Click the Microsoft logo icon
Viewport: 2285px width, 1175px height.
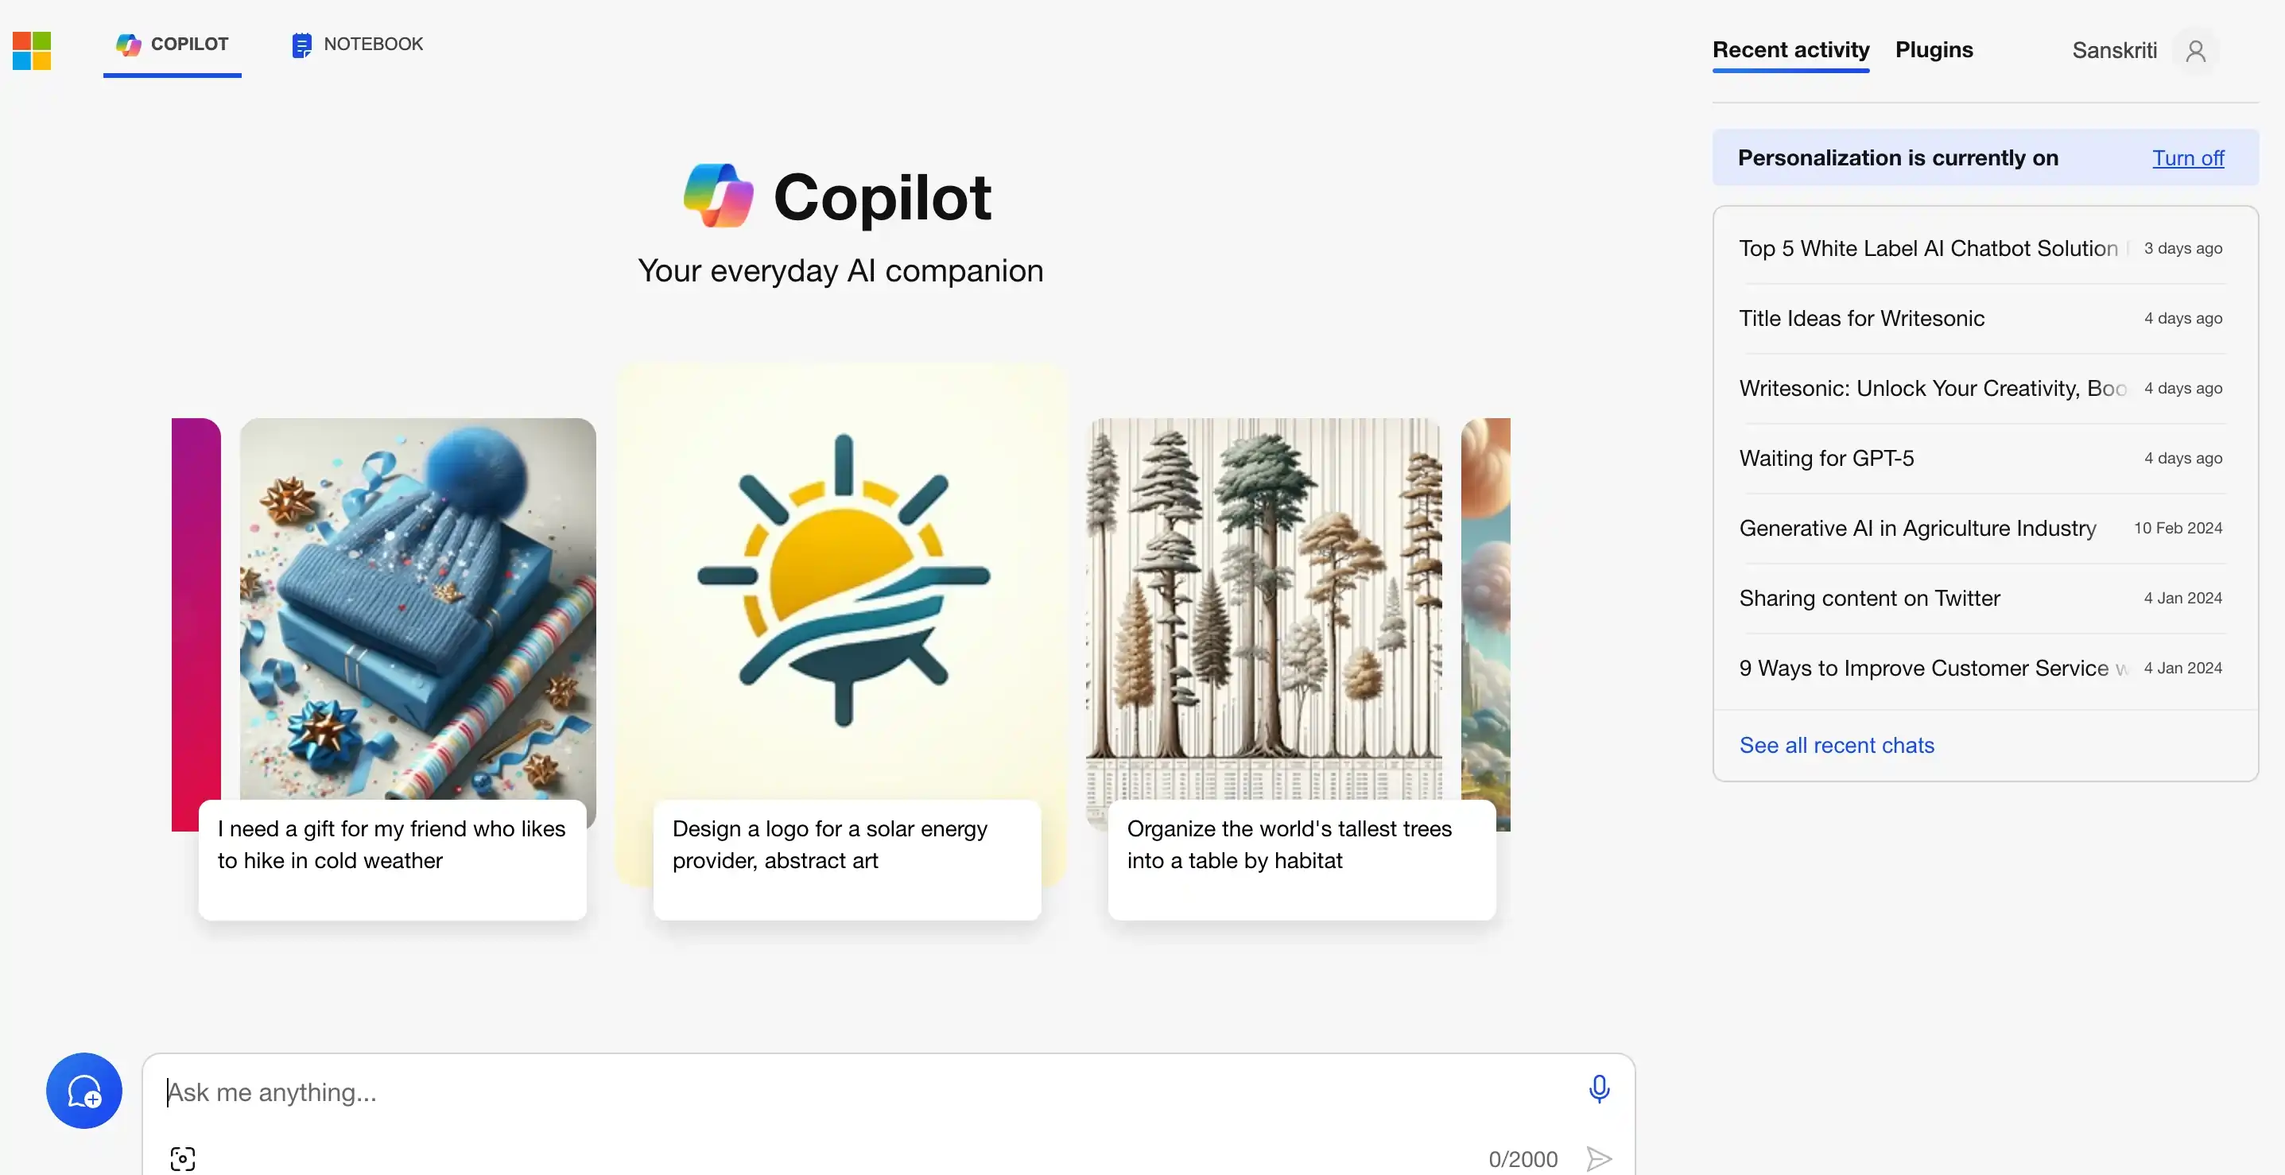(x=31, y=51)
